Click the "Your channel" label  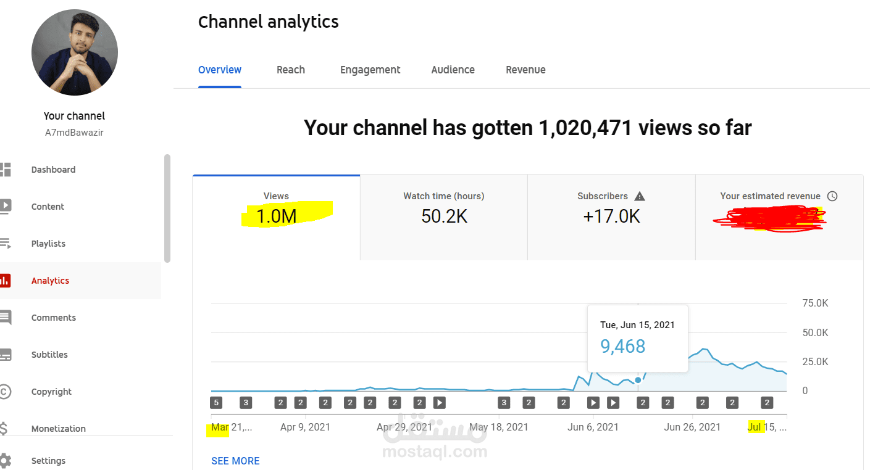coord(74,116)
